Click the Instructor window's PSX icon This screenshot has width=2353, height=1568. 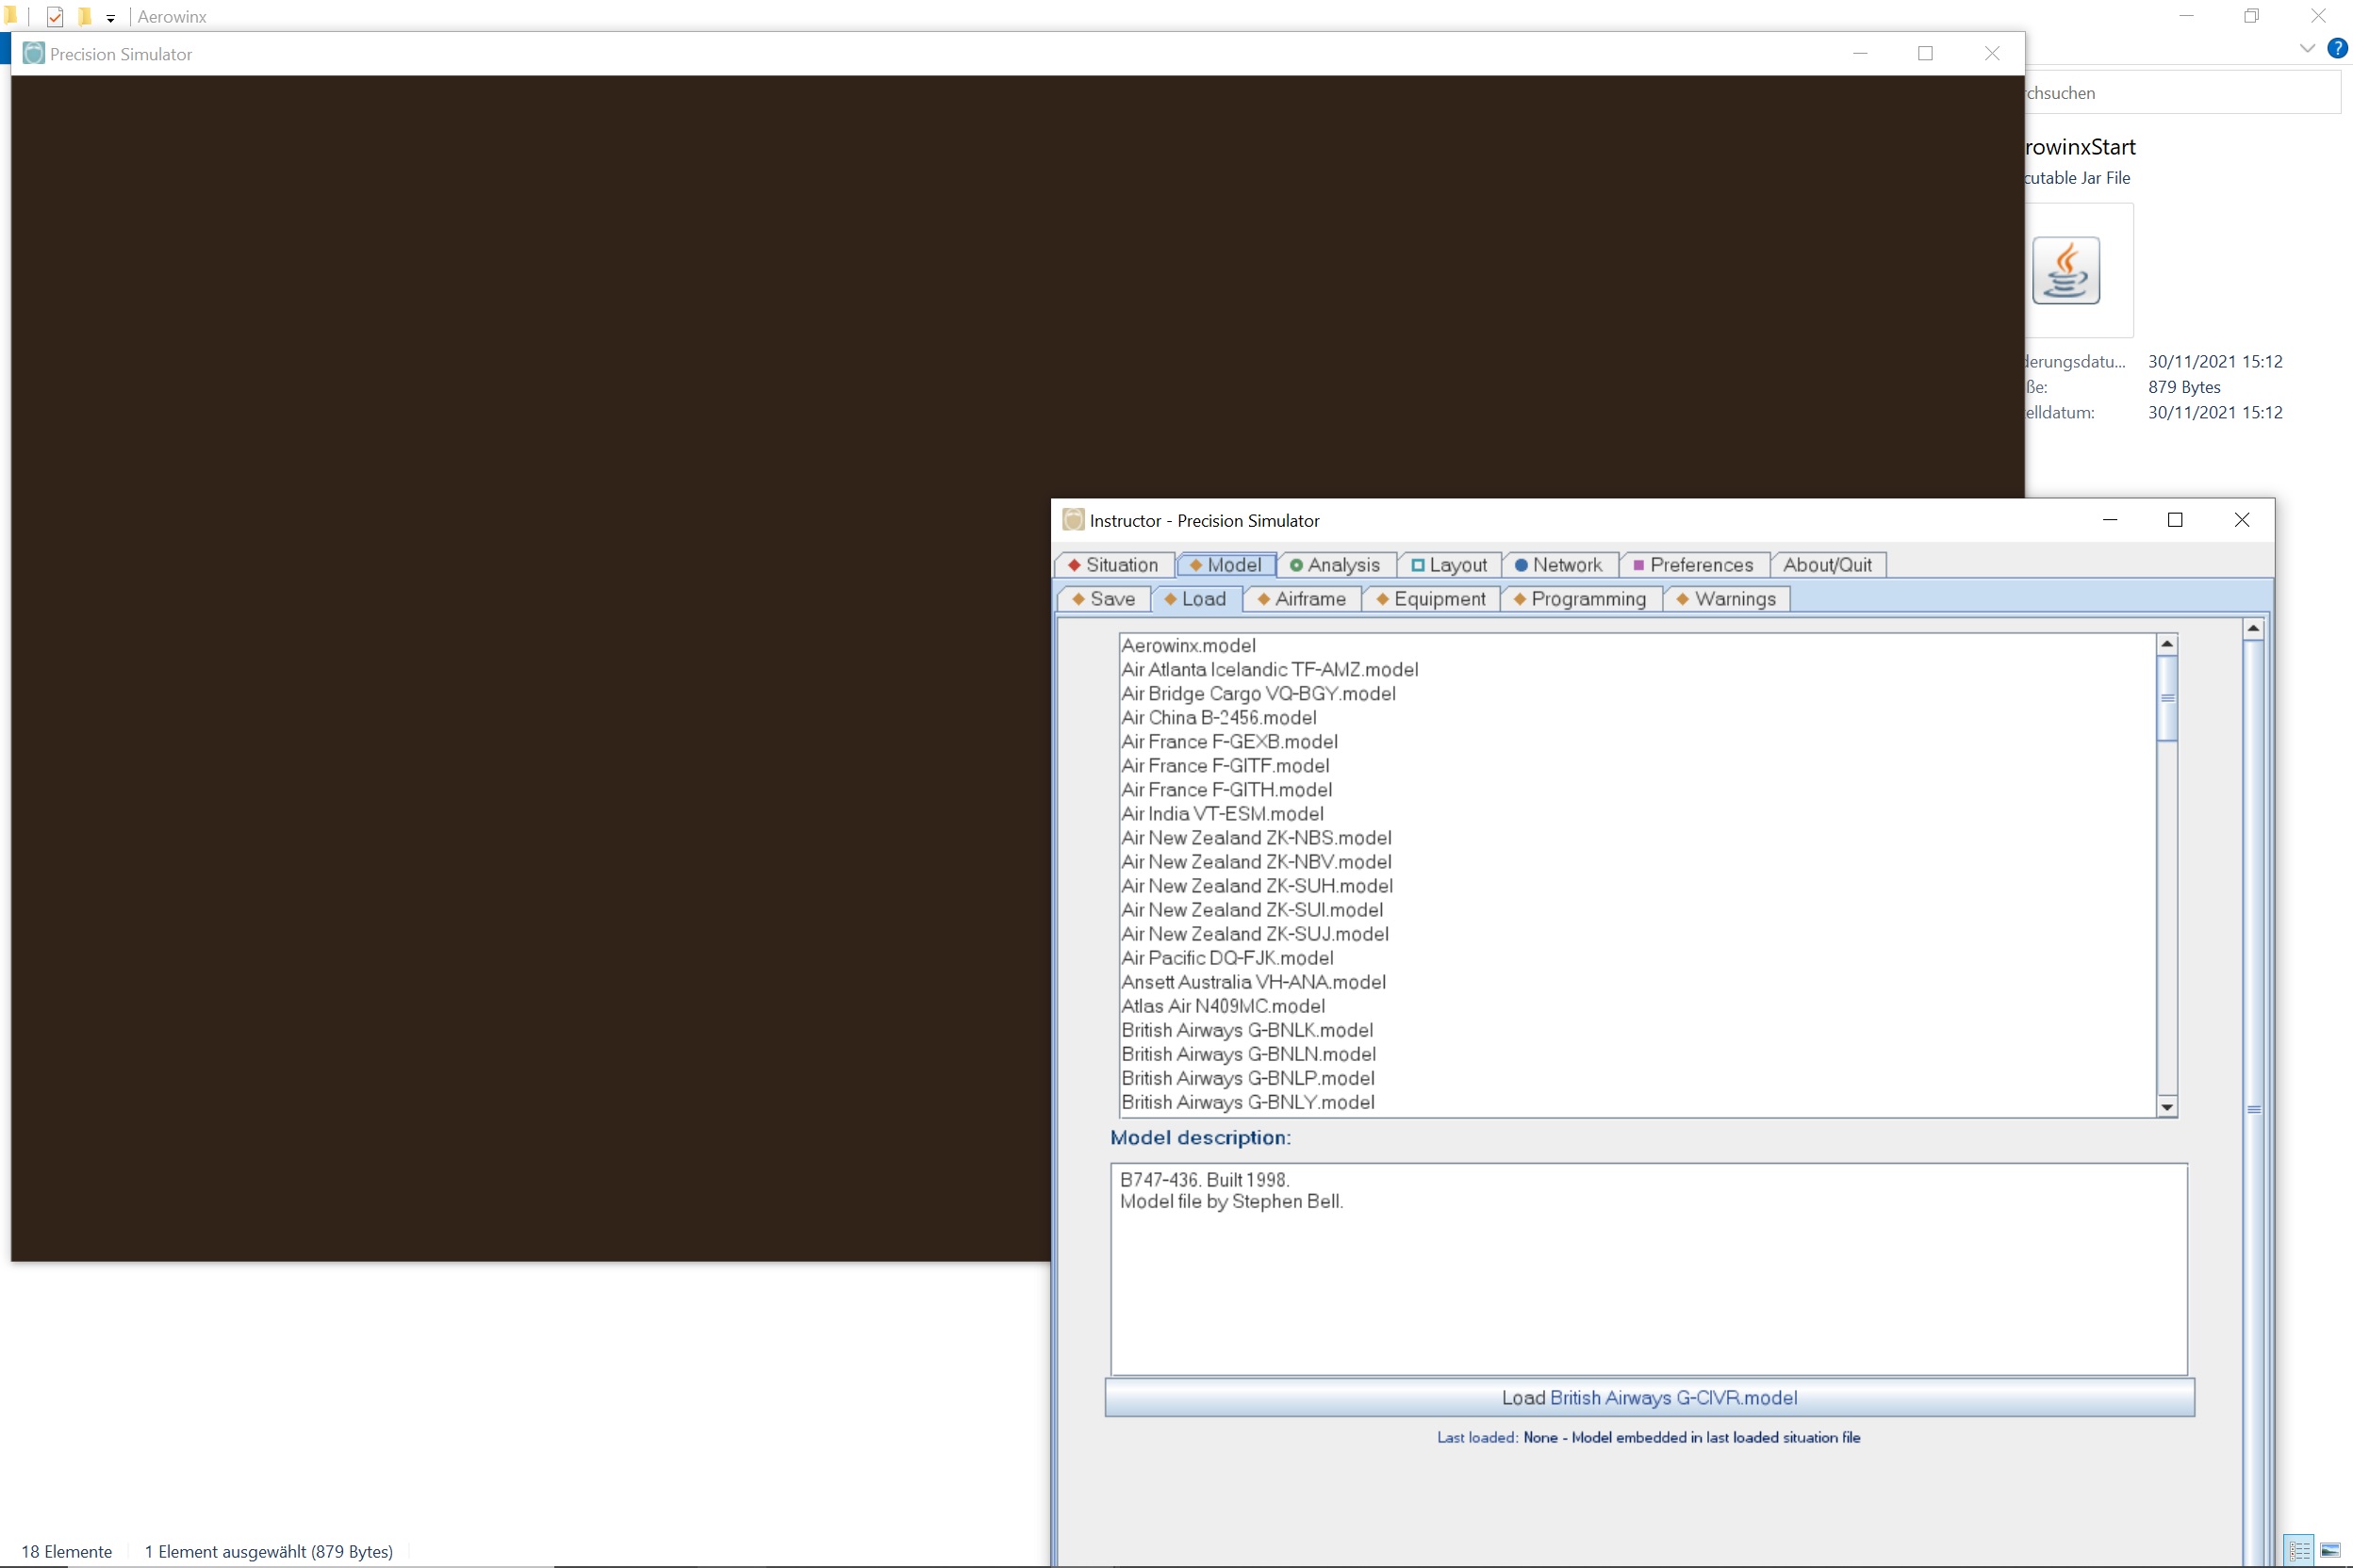click(x=1074, y=520)
